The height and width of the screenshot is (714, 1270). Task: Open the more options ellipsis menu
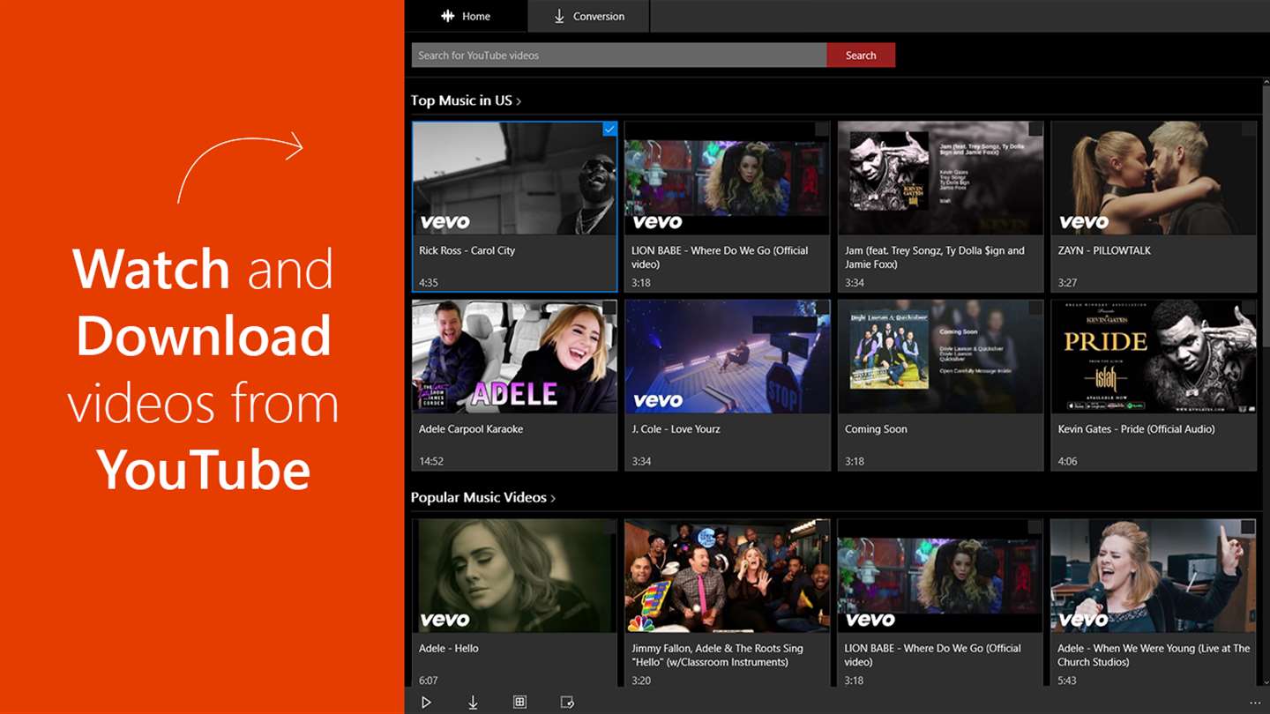point(1256,703)
